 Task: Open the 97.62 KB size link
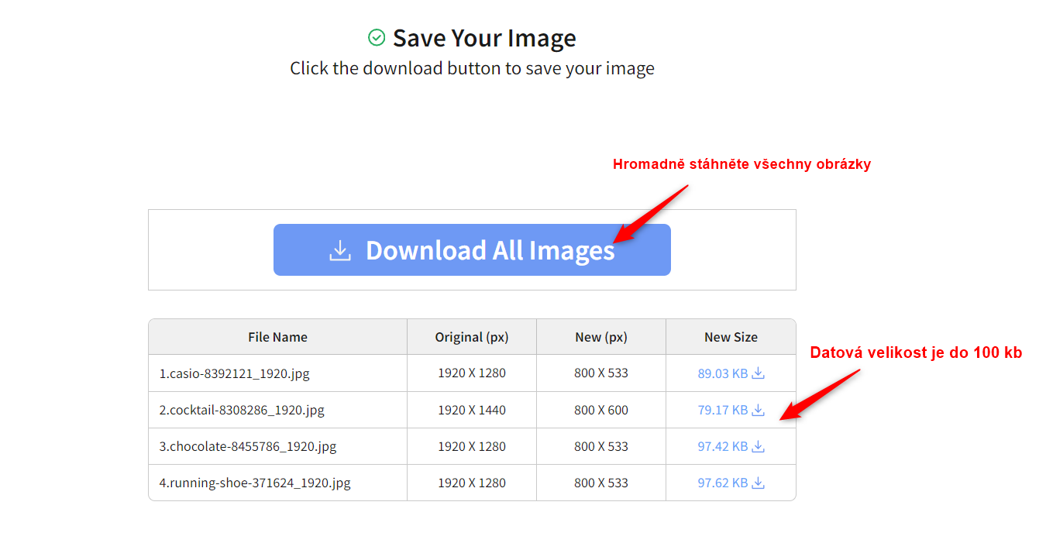722,483
